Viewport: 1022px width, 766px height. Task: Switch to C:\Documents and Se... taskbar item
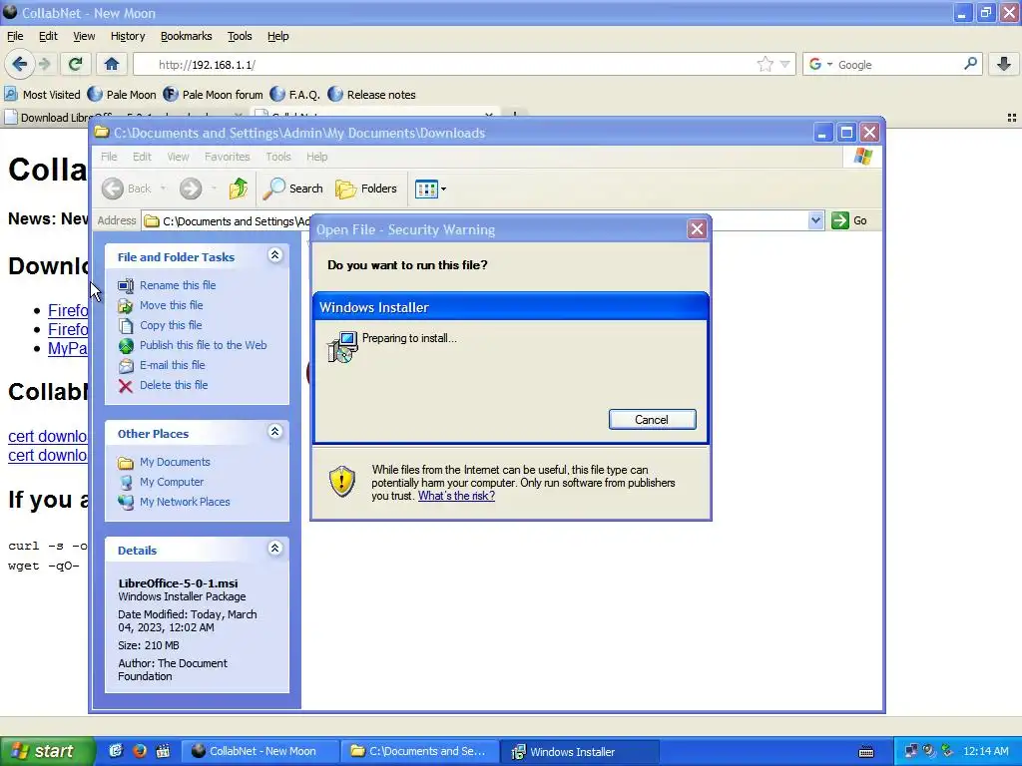420,751
